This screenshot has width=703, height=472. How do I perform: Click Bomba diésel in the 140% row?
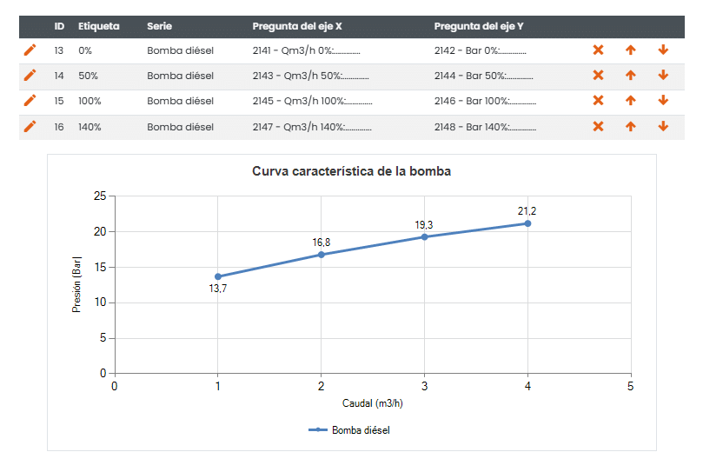180,127
